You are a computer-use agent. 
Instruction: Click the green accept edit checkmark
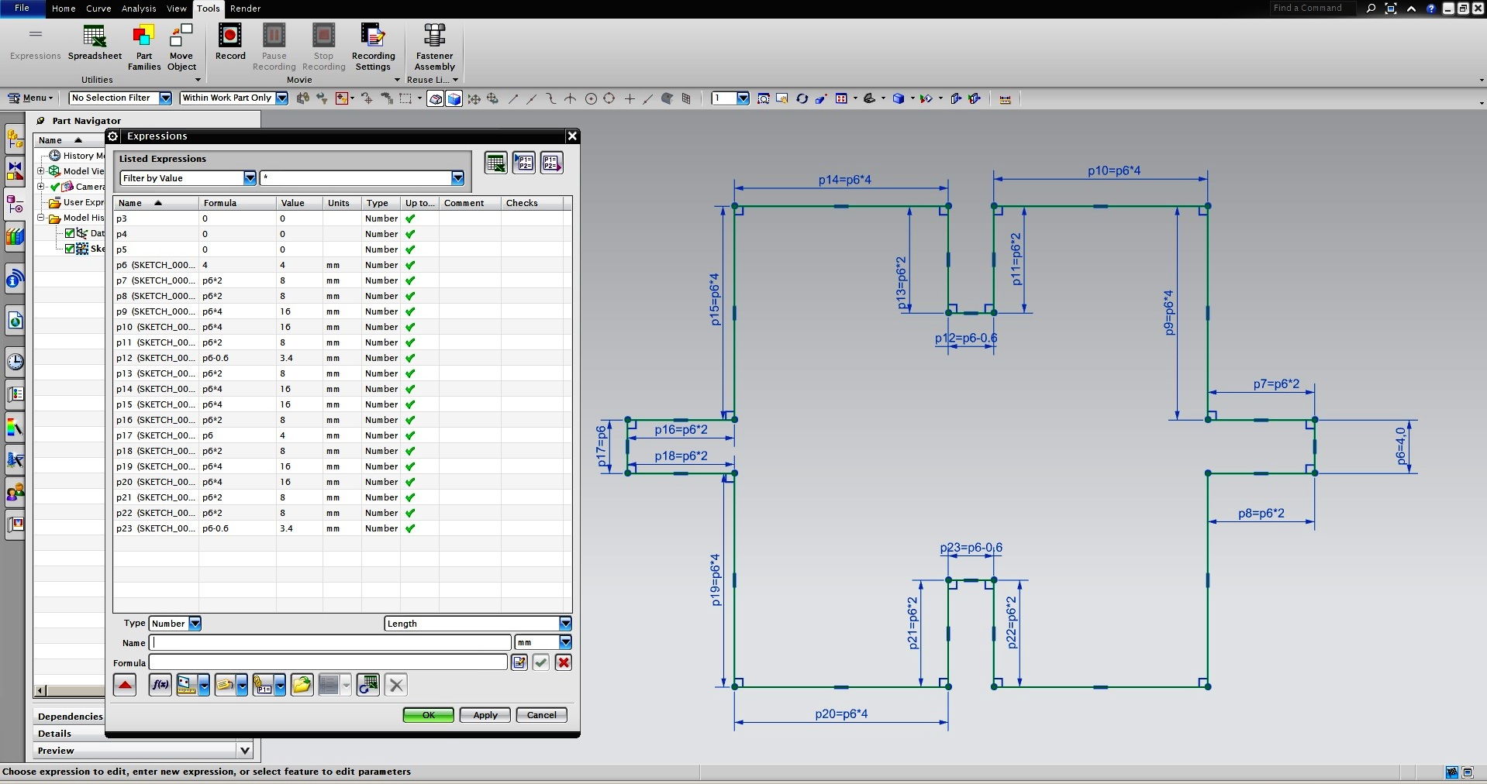pos(541,662)
